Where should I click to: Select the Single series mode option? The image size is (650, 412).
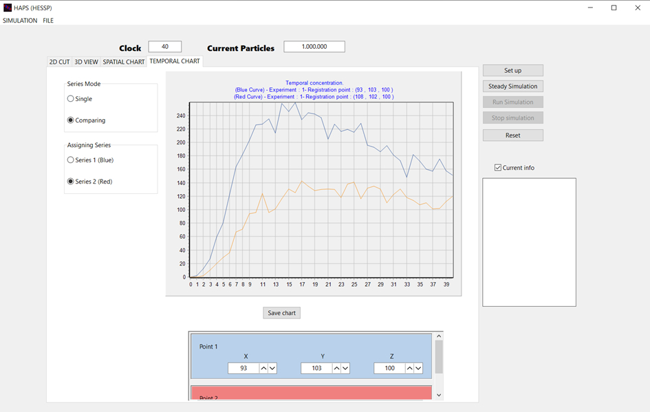click(x=71, y=99)
